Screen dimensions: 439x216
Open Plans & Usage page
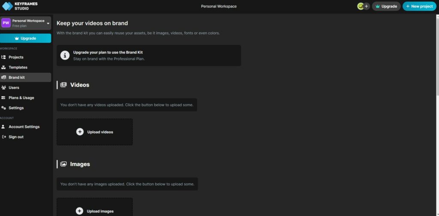[21, 98]
